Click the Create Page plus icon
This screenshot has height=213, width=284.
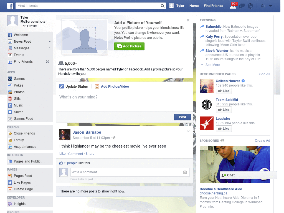[10, 189]
